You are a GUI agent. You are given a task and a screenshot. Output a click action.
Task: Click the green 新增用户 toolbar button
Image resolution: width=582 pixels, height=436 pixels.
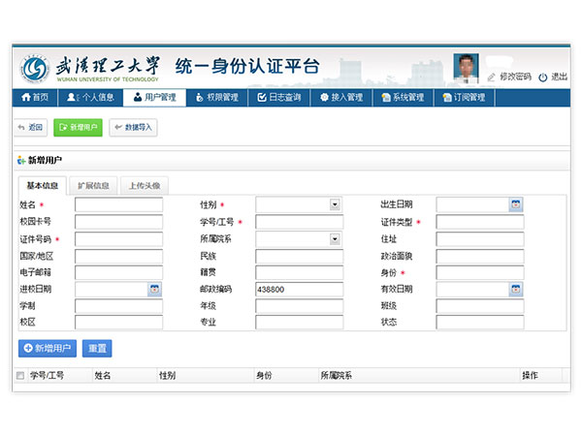(78, 127)
